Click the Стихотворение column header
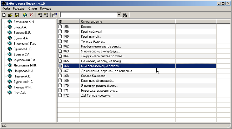 (x=127, y=21)
